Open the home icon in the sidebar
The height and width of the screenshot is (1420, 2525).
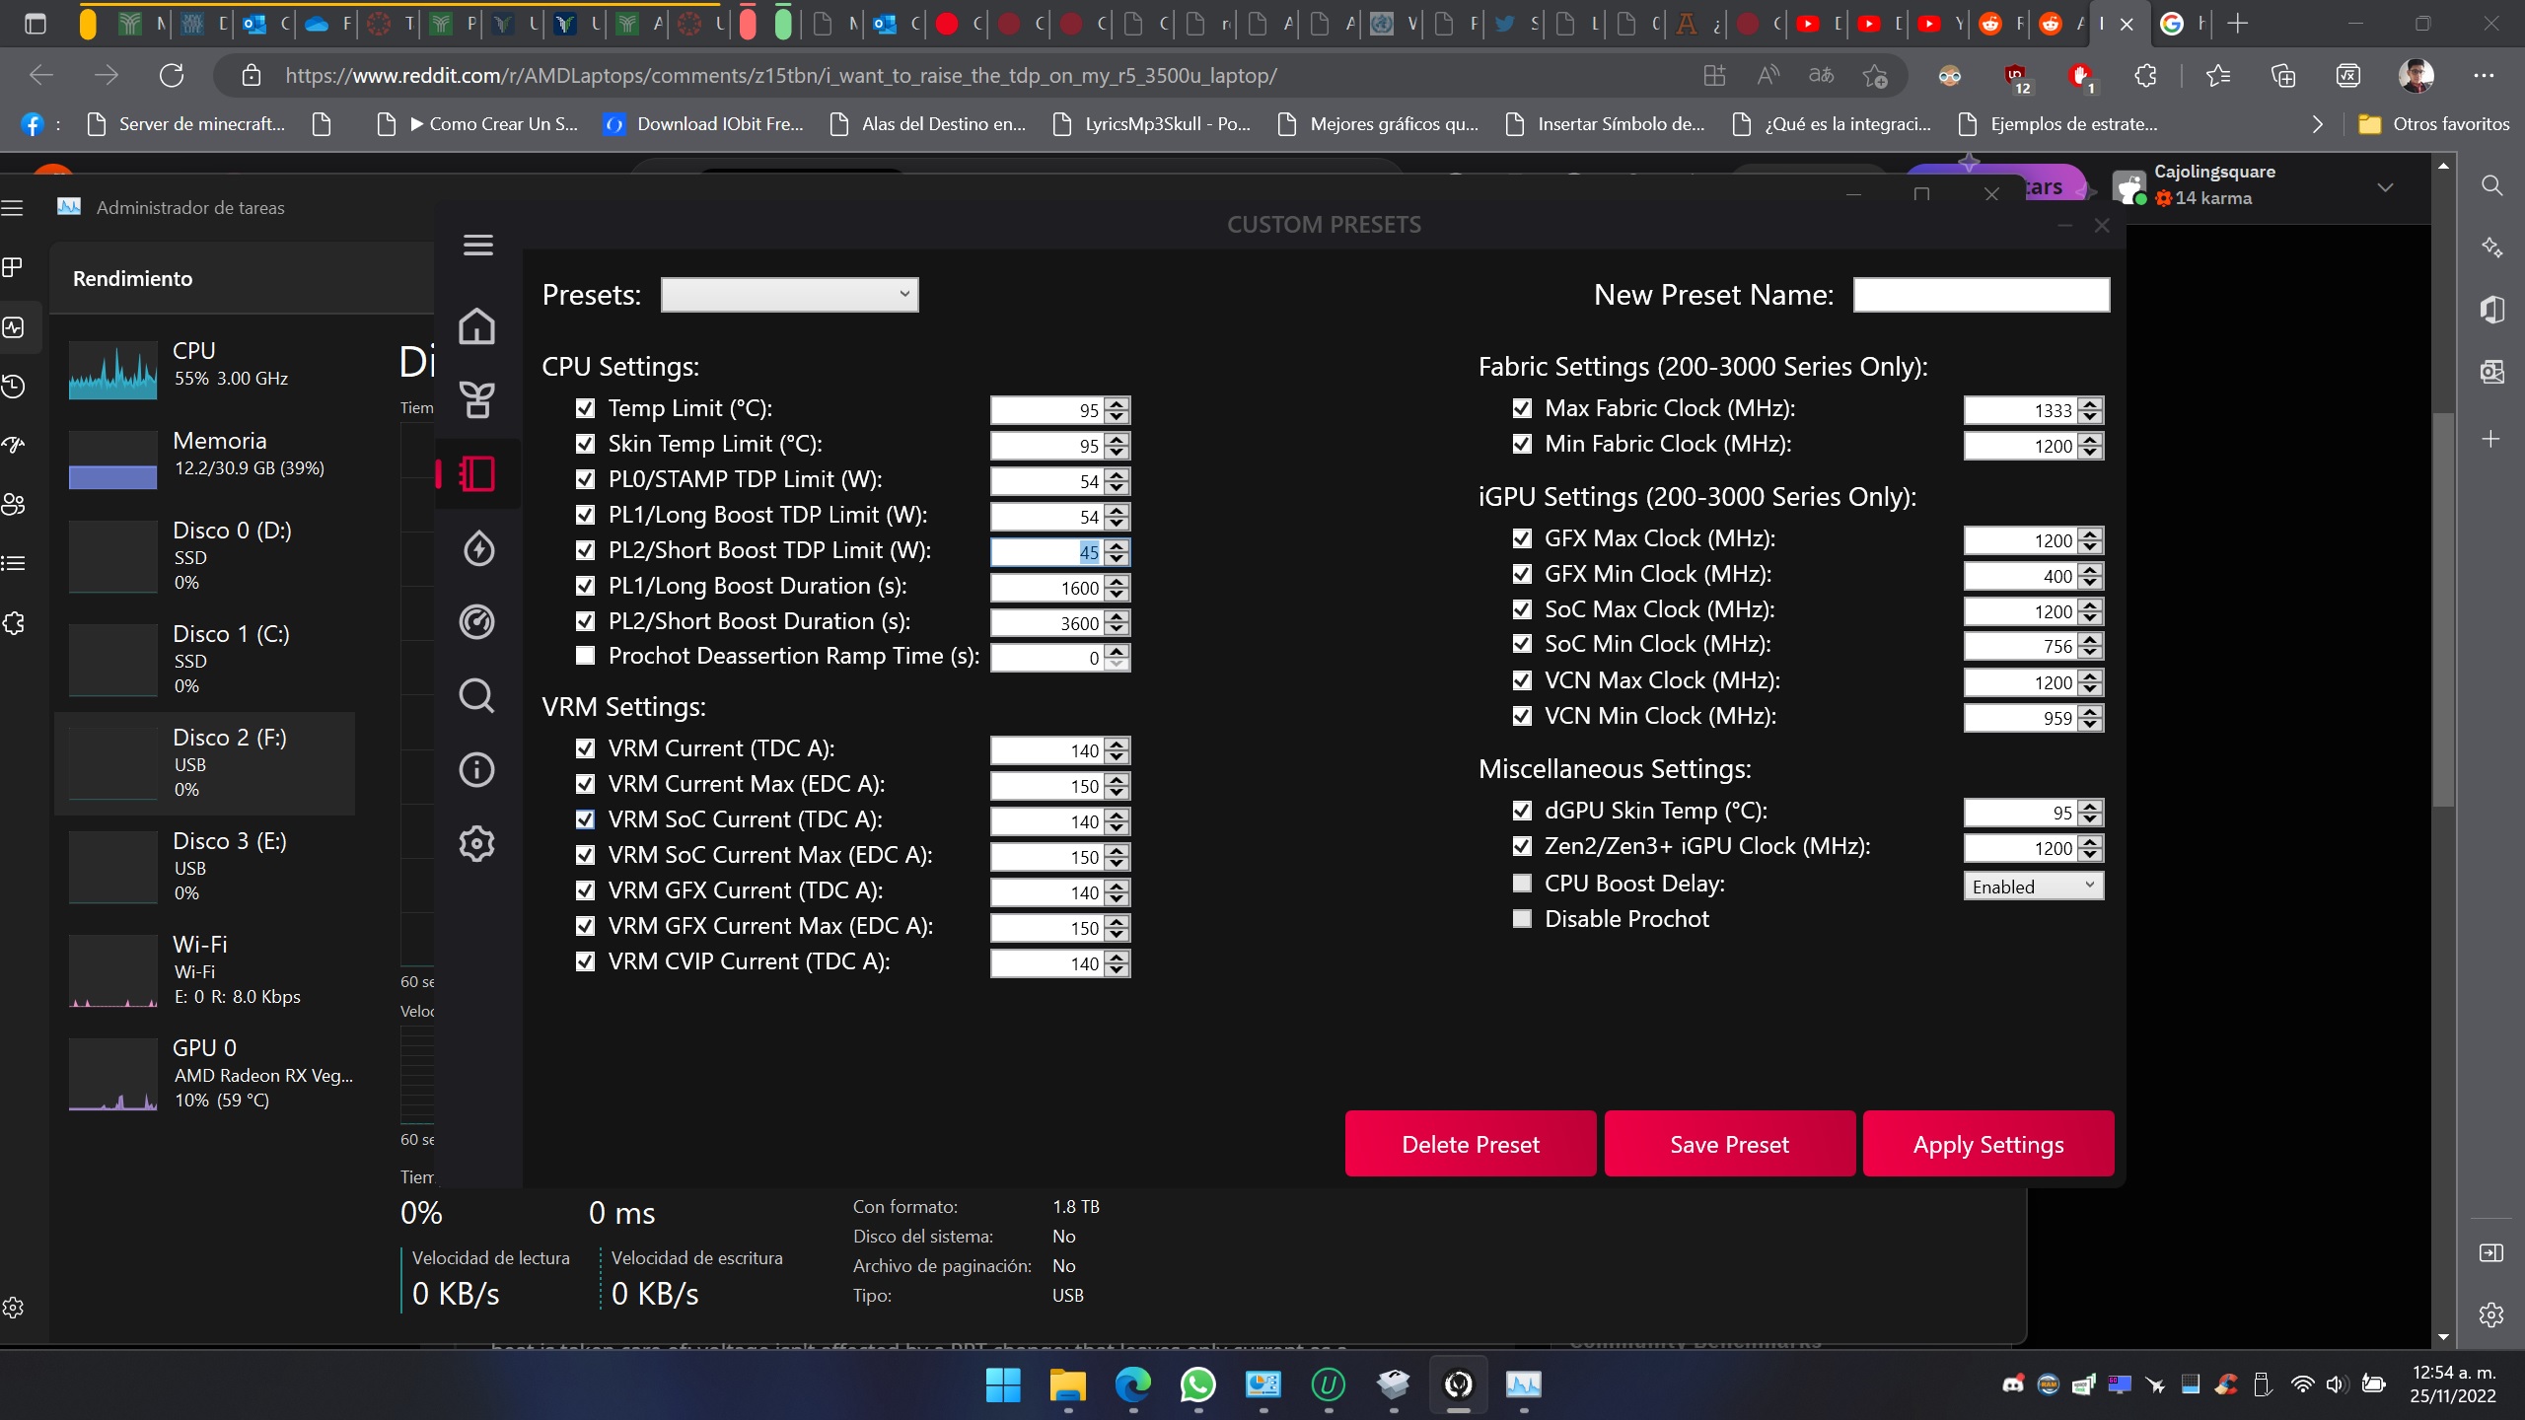point(477,326)
